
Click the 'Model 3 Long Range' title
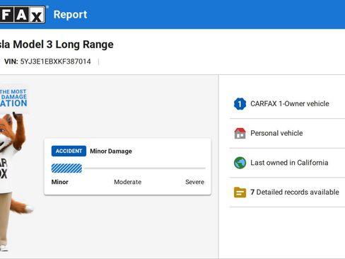(63, 45)
